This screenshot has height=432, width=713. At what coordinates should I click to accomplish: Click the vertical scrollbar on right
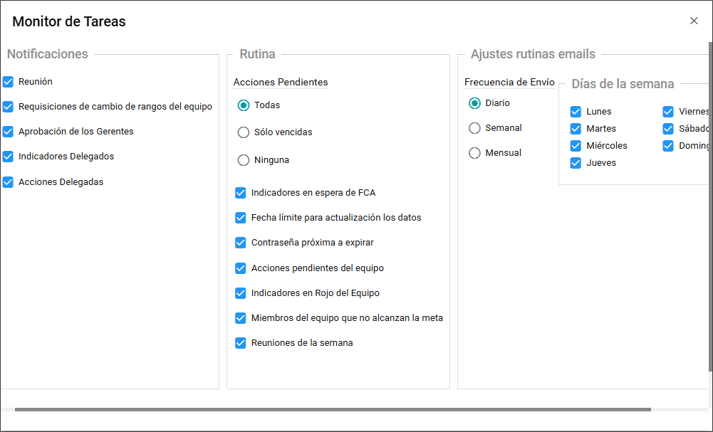709,206
